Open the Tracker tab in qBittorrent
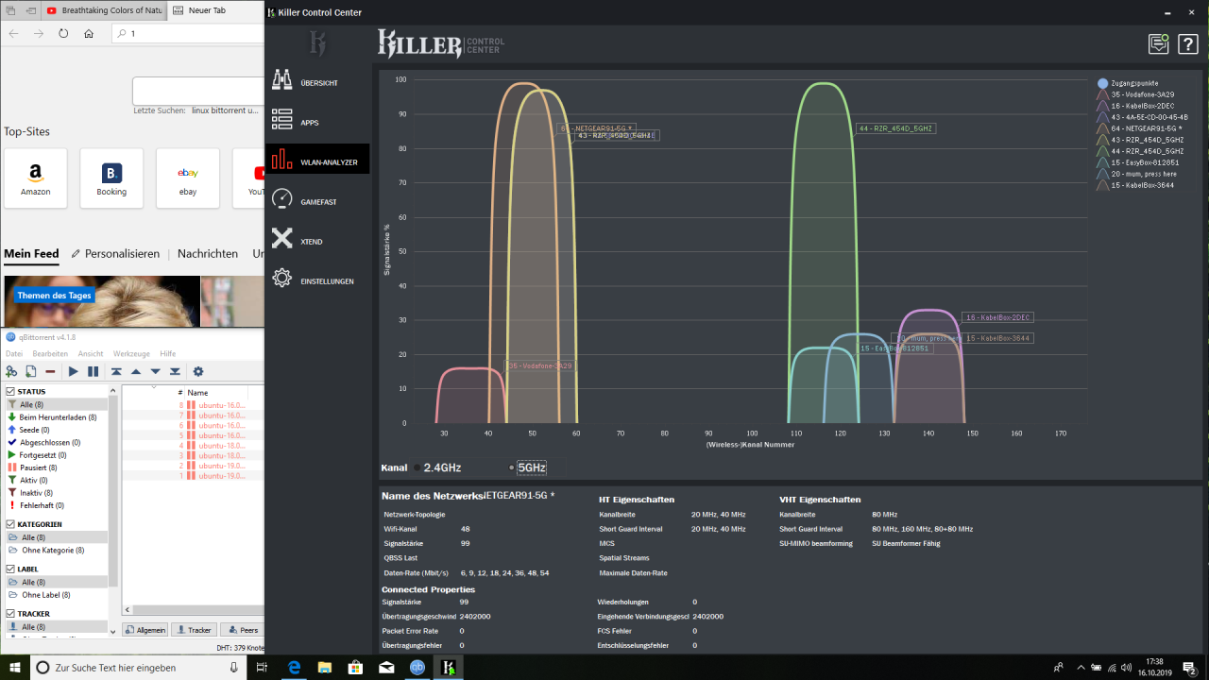The image size is (1209, 680). [194, 630]
